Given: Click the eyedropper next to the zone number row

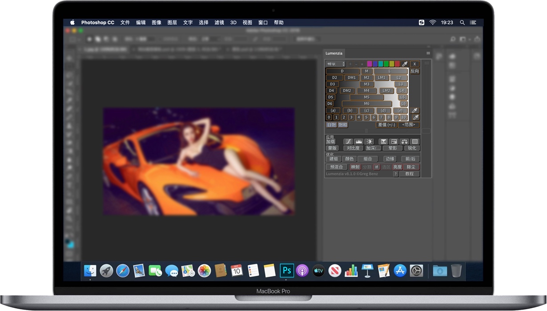Looking at the screenshot, I should [x=416, y=117].
